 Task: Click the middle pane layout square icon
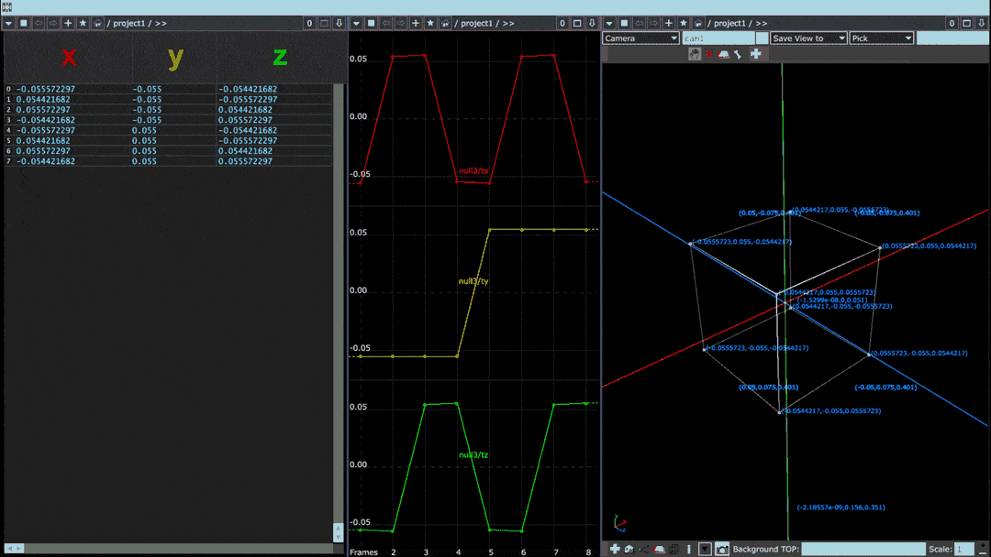371,23
